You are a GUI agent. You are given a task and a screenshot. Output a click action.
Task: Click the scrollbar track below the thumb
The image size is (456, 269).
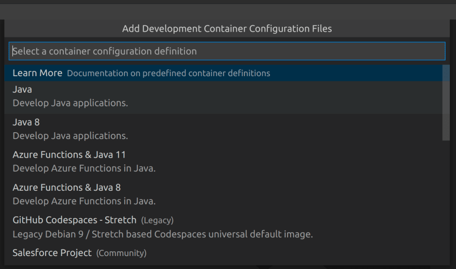click(446, 203)
